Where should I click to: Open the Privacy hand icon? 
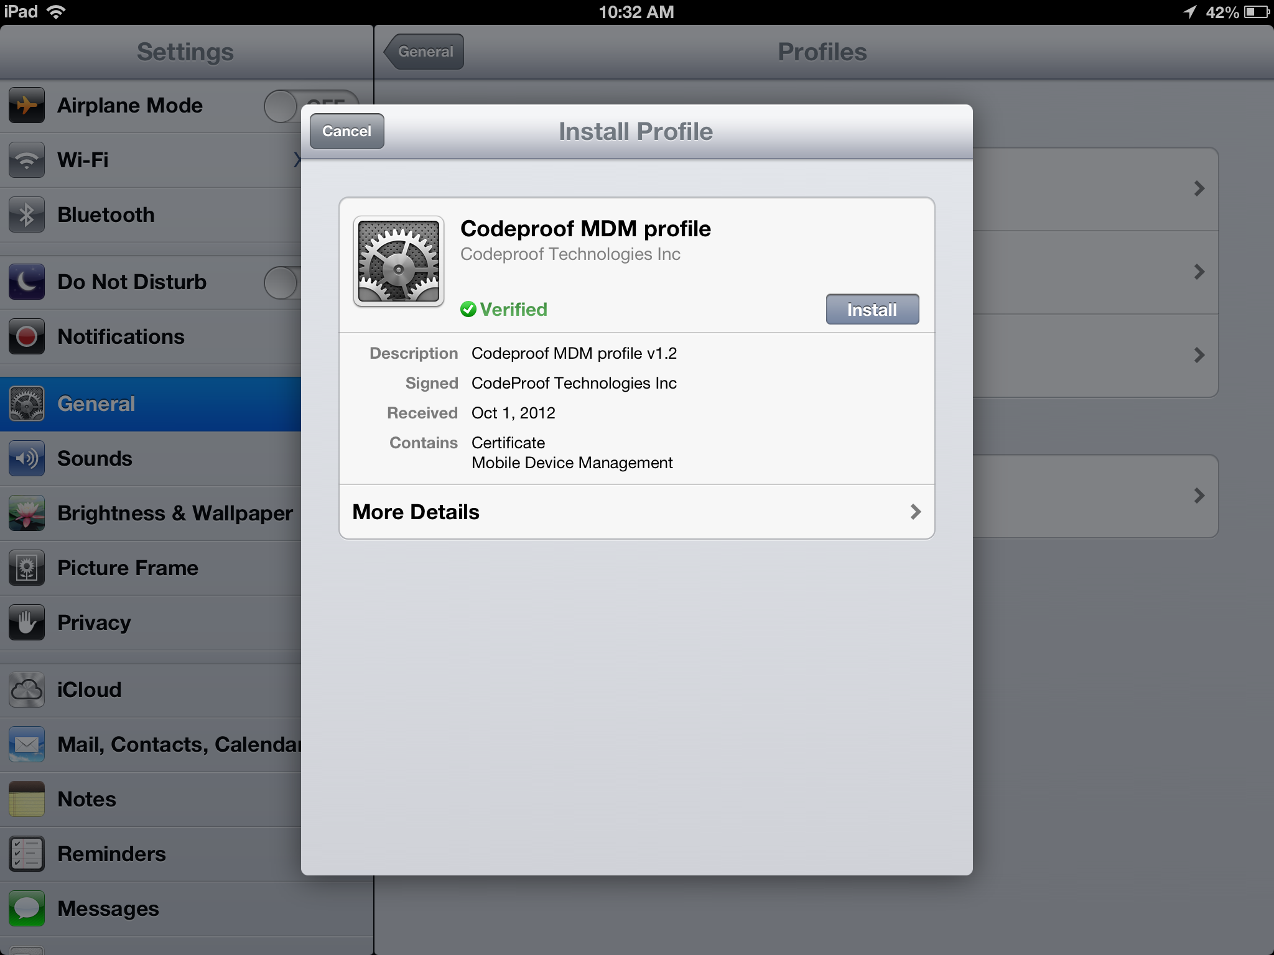26,622
